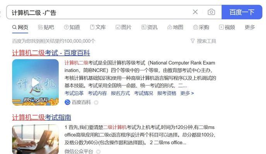Click the 百度百科 source name

point(81,102)
